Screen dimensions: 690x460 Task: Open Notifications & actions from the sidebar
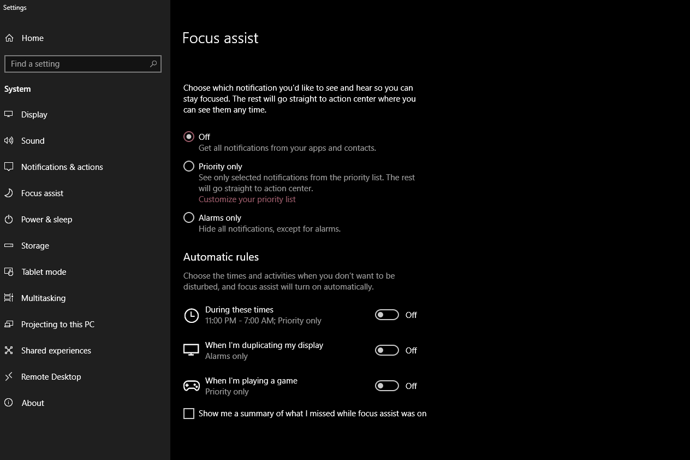click(62, 167)
